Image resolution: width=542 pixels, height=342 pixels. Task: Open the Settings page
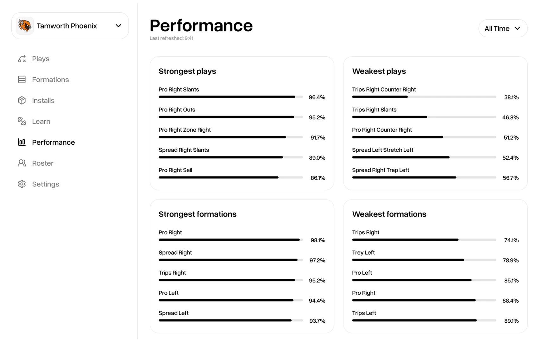pyautogui.click(x=45, y=184)
